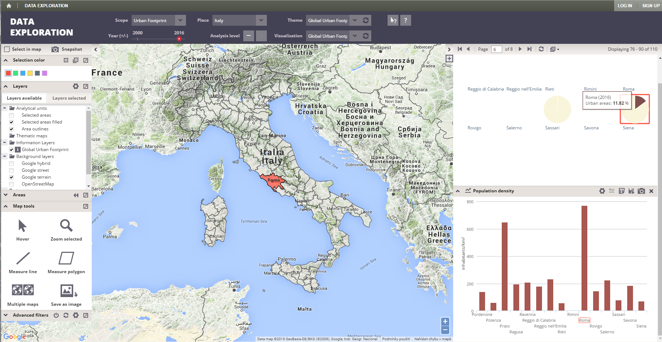Click the Roma pie chart thumbnail
Viewport: 662px width, 342px height.
(635, 109)
